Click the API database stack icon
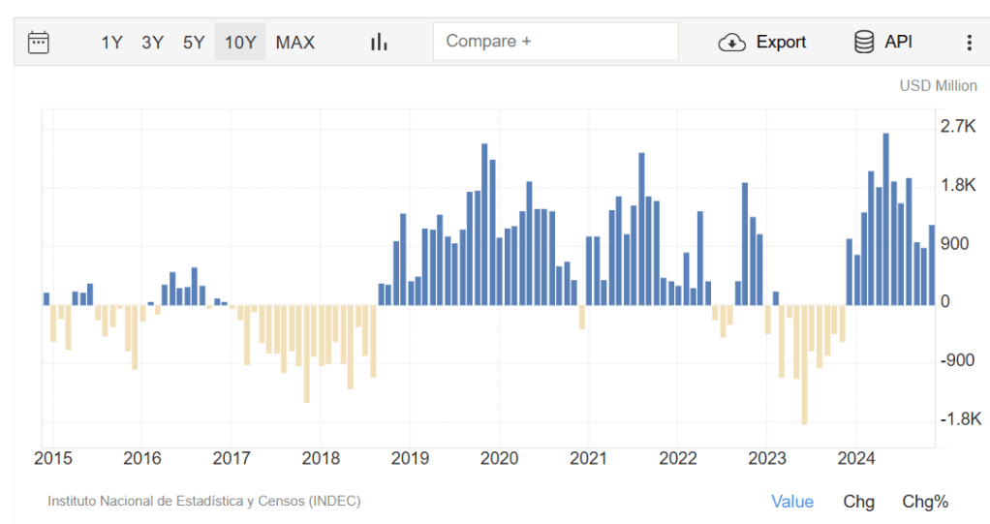This screenshot has height=524, width=990. point(863,42)
